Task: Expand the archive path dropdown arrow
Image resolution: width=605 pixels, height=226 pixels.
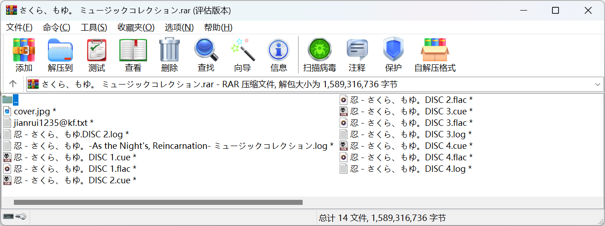Action: coord(598,85)
